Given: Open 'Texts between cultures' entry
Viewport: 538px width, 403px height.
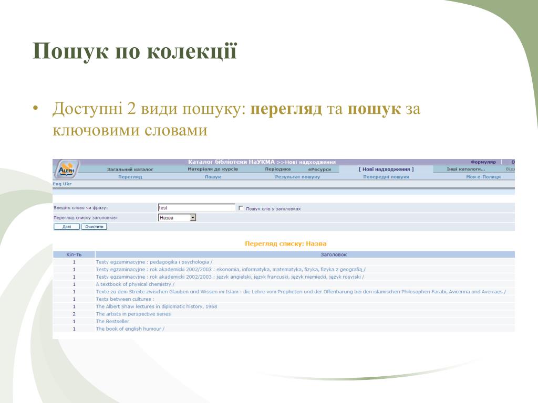Looking at the screenshot, I should 125,299.
